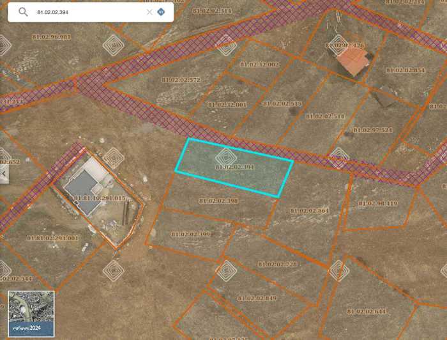Click the blue directions diamond icon
The height and width of the screenshot is (340, 447).
tap(161, 12)
